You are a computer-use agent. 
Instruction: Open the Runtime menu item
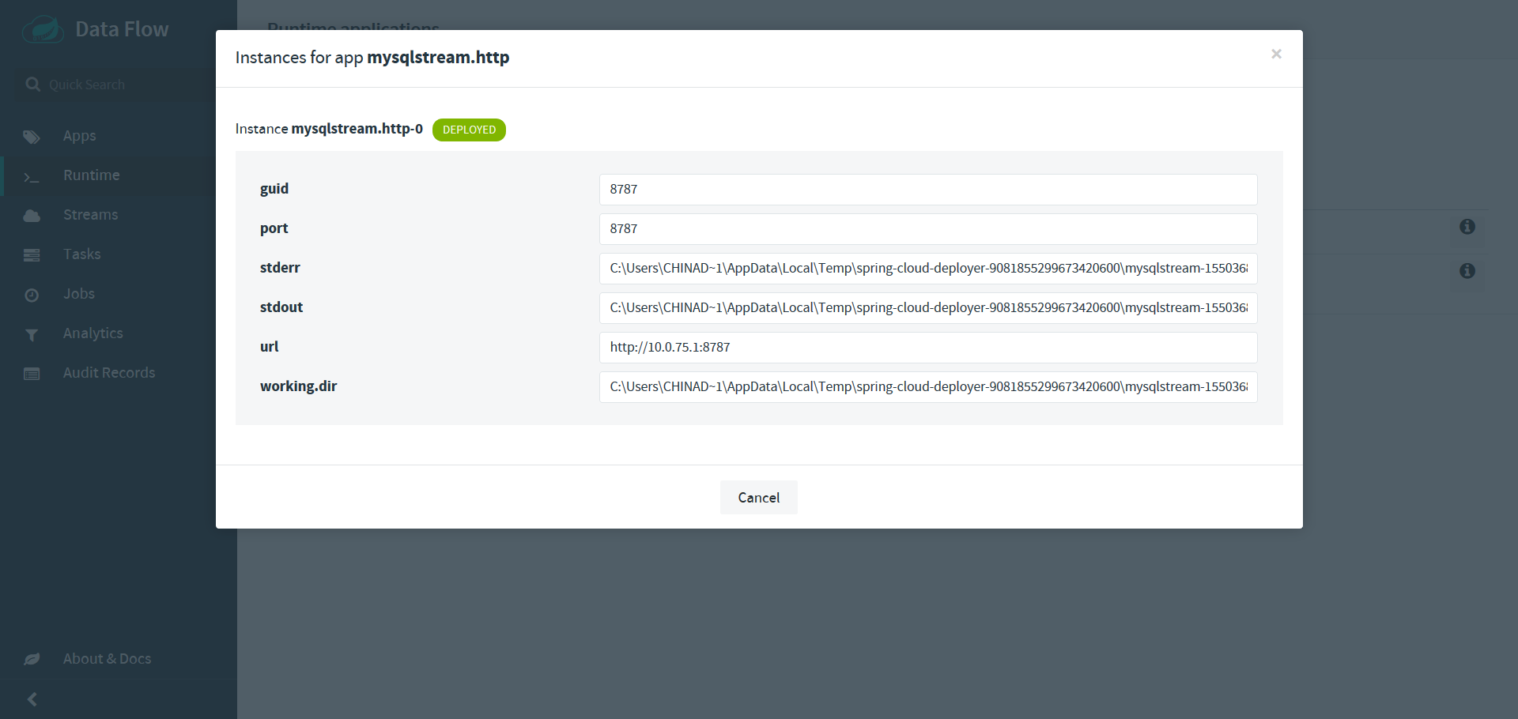(91, 175)
